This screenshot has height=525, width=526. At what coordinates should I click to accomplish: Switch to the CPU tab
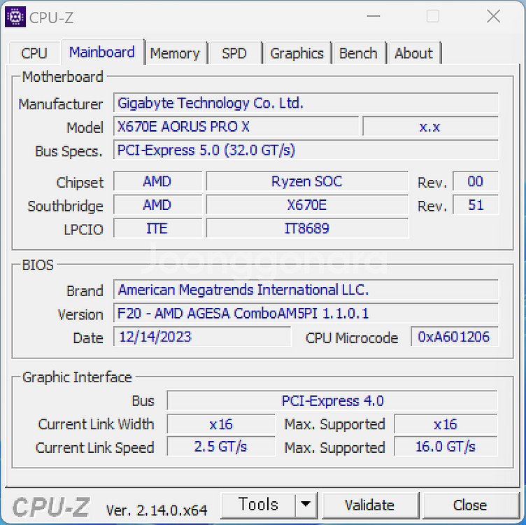click(x=34, y=53)
